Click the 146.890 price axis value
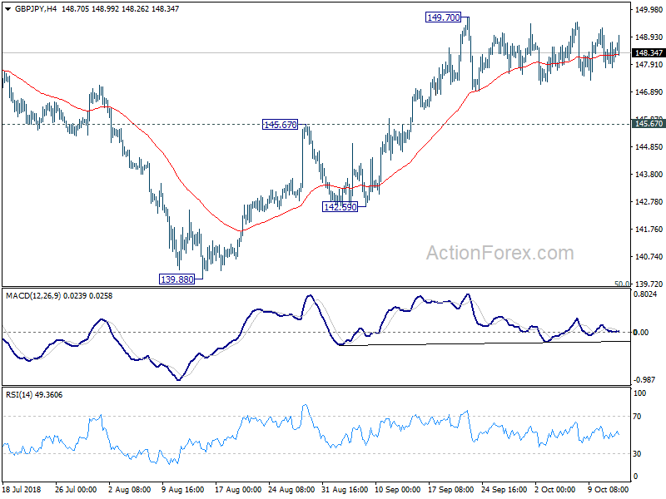 [x=649, y=92]
